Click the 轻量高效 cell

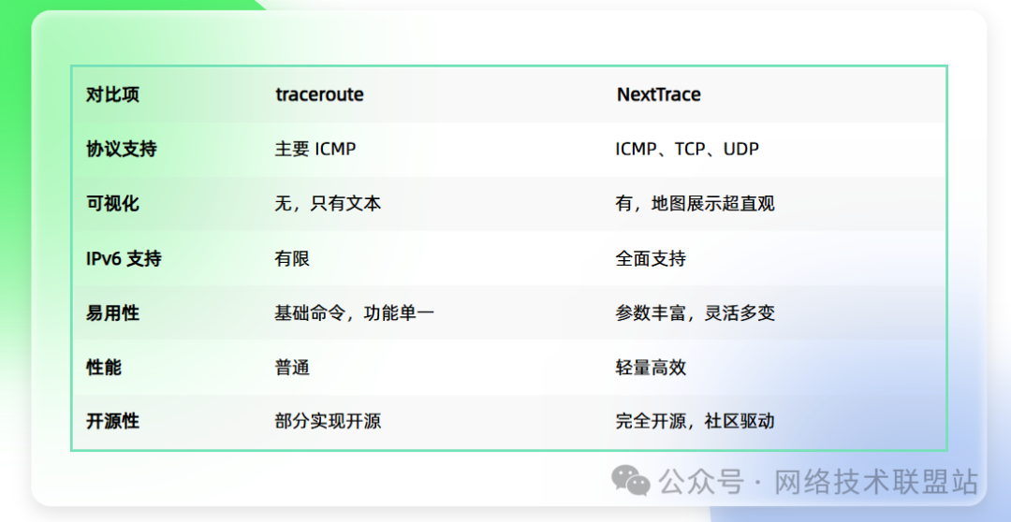[652, 368]
